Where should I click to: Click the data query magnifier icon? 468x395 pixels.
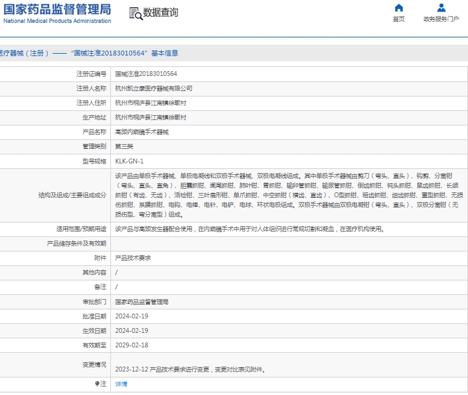pos(136,14)
